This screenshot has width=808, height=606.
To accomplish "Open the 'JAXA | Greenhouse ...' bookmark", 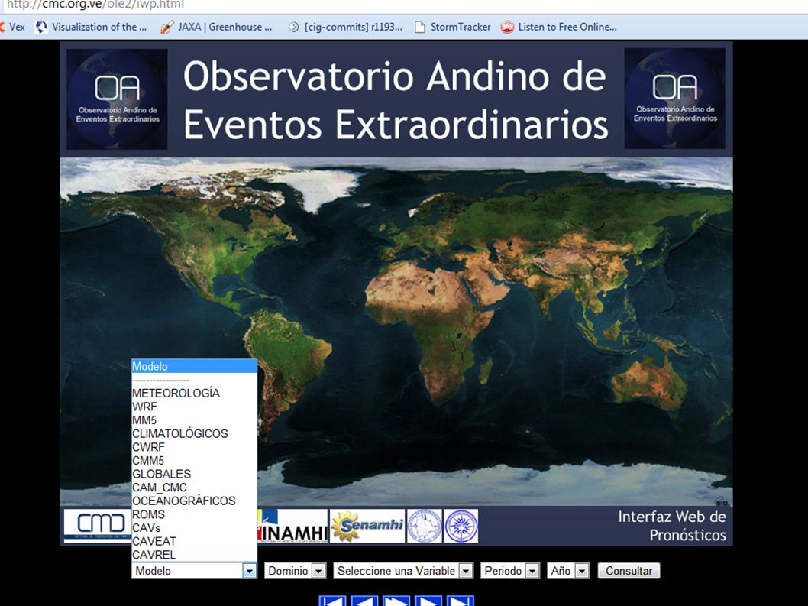I will coord(216,27).
